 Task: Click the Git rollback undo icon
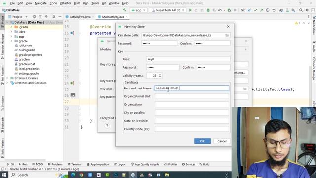click(x=274, y=10)
